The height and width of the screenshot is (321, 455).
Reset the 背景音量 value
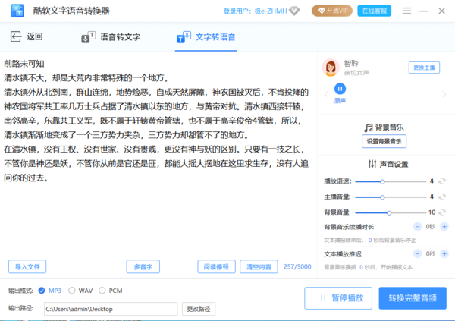442,212
